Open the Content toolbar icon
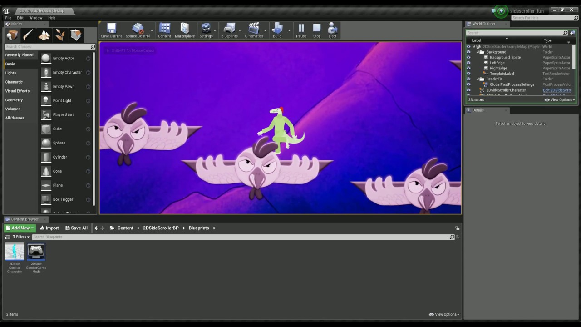This screenshot has height=327, width=581. click(164, 30)
